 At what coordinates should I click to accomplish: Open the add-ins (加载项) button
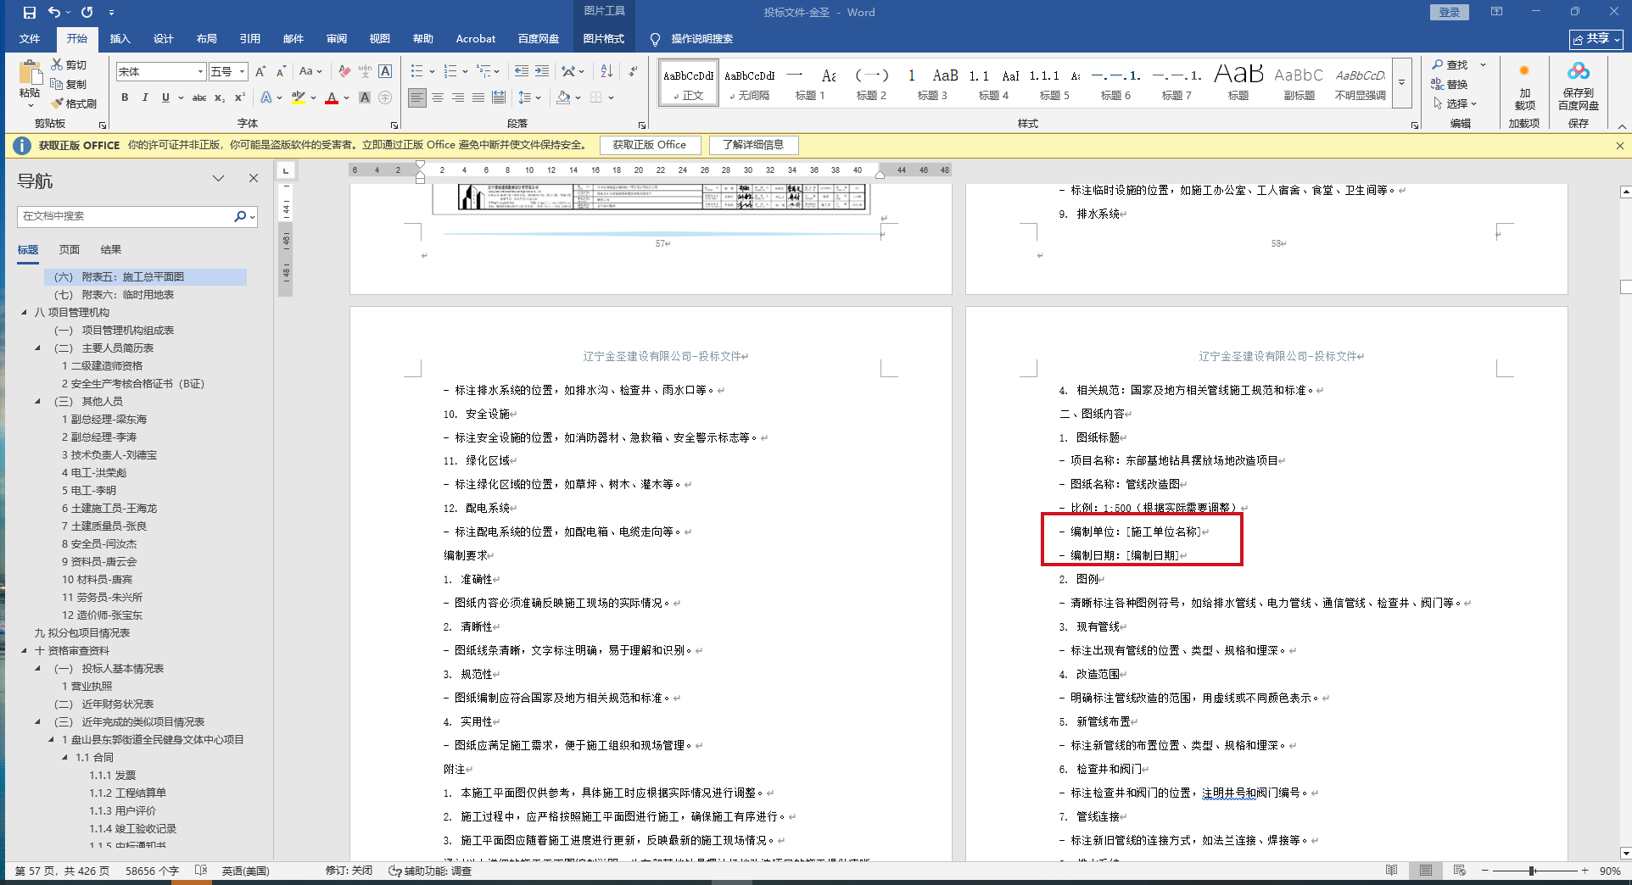1524,86
